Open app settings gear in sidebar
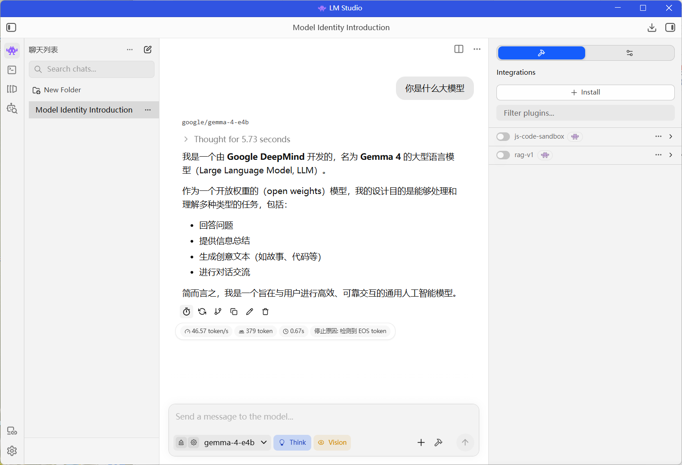682x465 pixels. click(x=12, y=451)
